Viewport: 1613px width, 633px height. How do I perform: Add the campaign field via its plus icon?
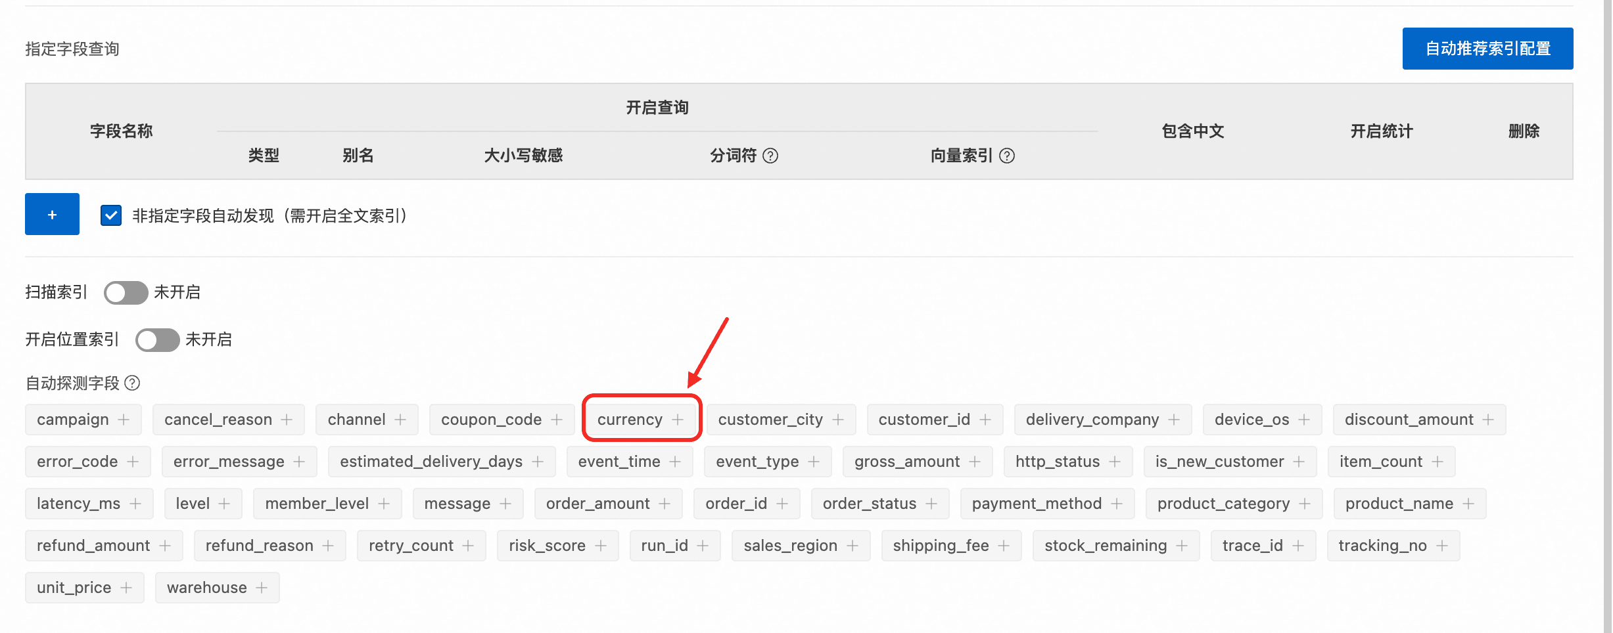(124, 420)
